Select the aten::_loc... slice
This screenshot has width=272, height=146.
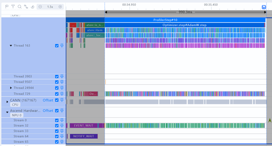coord(95,35)
